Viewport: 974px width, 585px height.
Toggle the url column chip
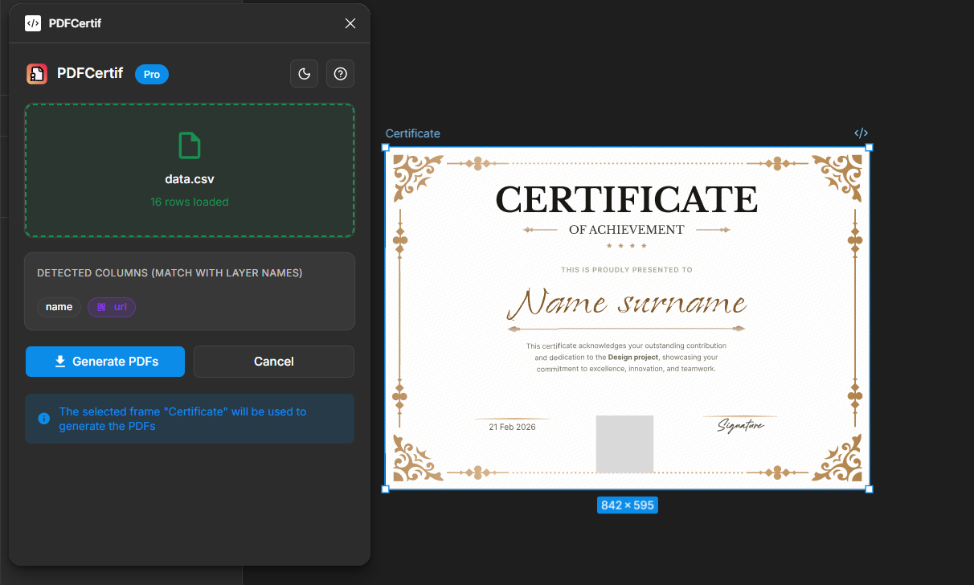[112, 307]
